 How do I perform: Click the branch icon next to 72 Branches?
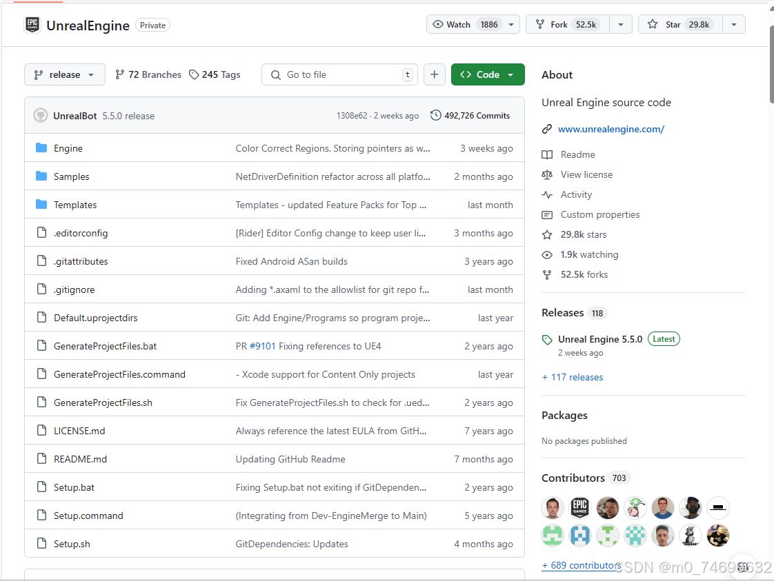coord(119,74)
